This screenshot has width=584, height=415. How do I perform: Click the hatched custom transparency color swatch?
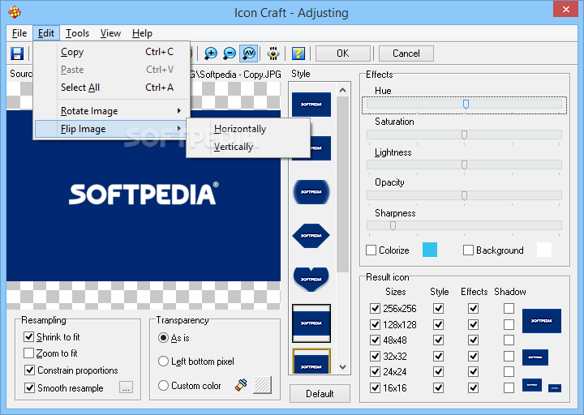[262, 385]
